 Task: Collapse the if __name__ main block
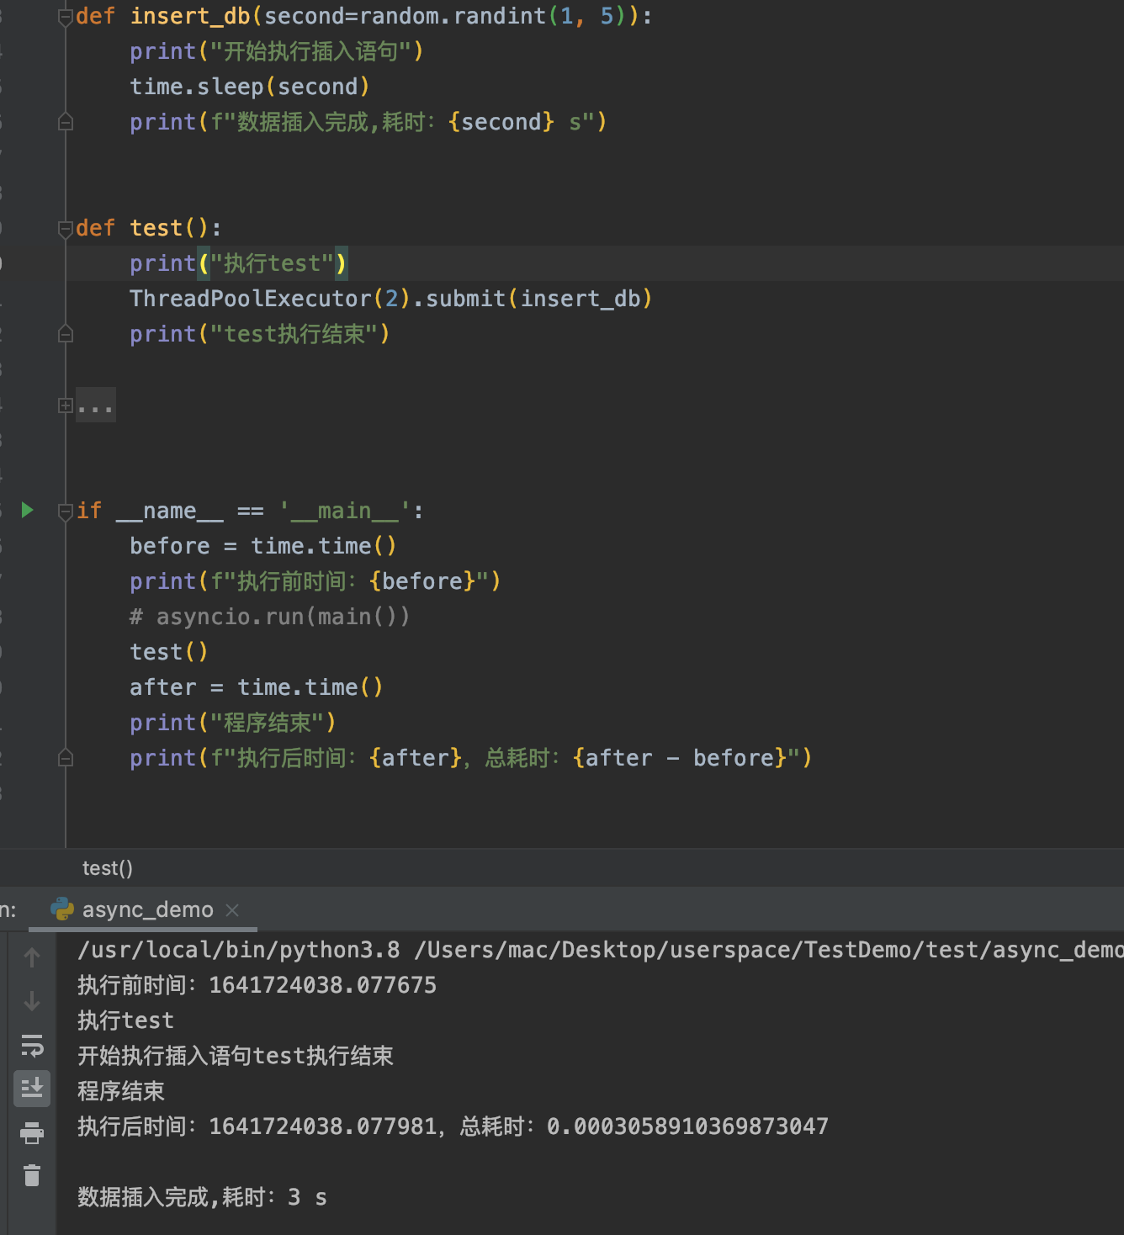(x=66, y=511)
